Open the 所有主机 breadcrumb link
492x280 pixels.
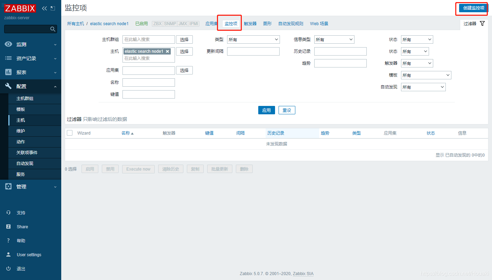coord(76,23)
